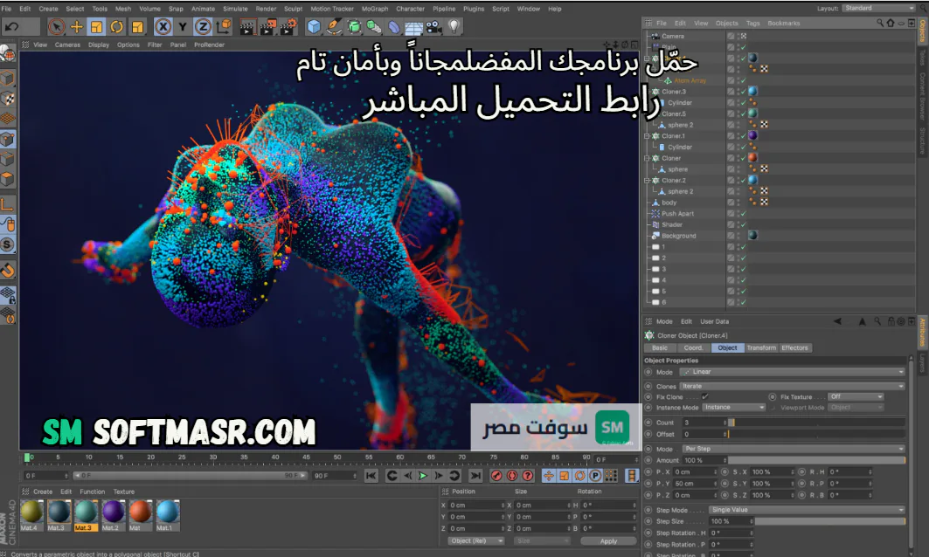The image size is (929, 557).
Task: Open the Per Step mode dropdown
Action: pos(794,449)
